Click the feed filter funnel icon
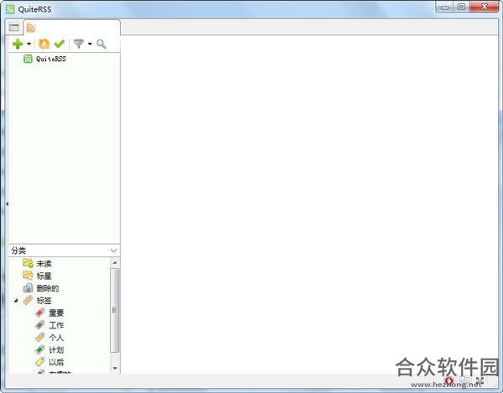The height and width of the screenshot is (393, 503). tap(78, 44)
